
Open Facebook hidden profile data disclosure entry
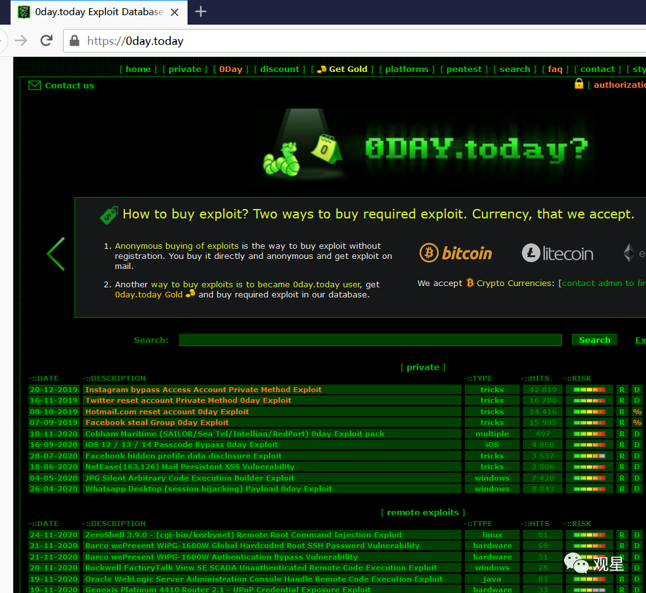[183, 456]
